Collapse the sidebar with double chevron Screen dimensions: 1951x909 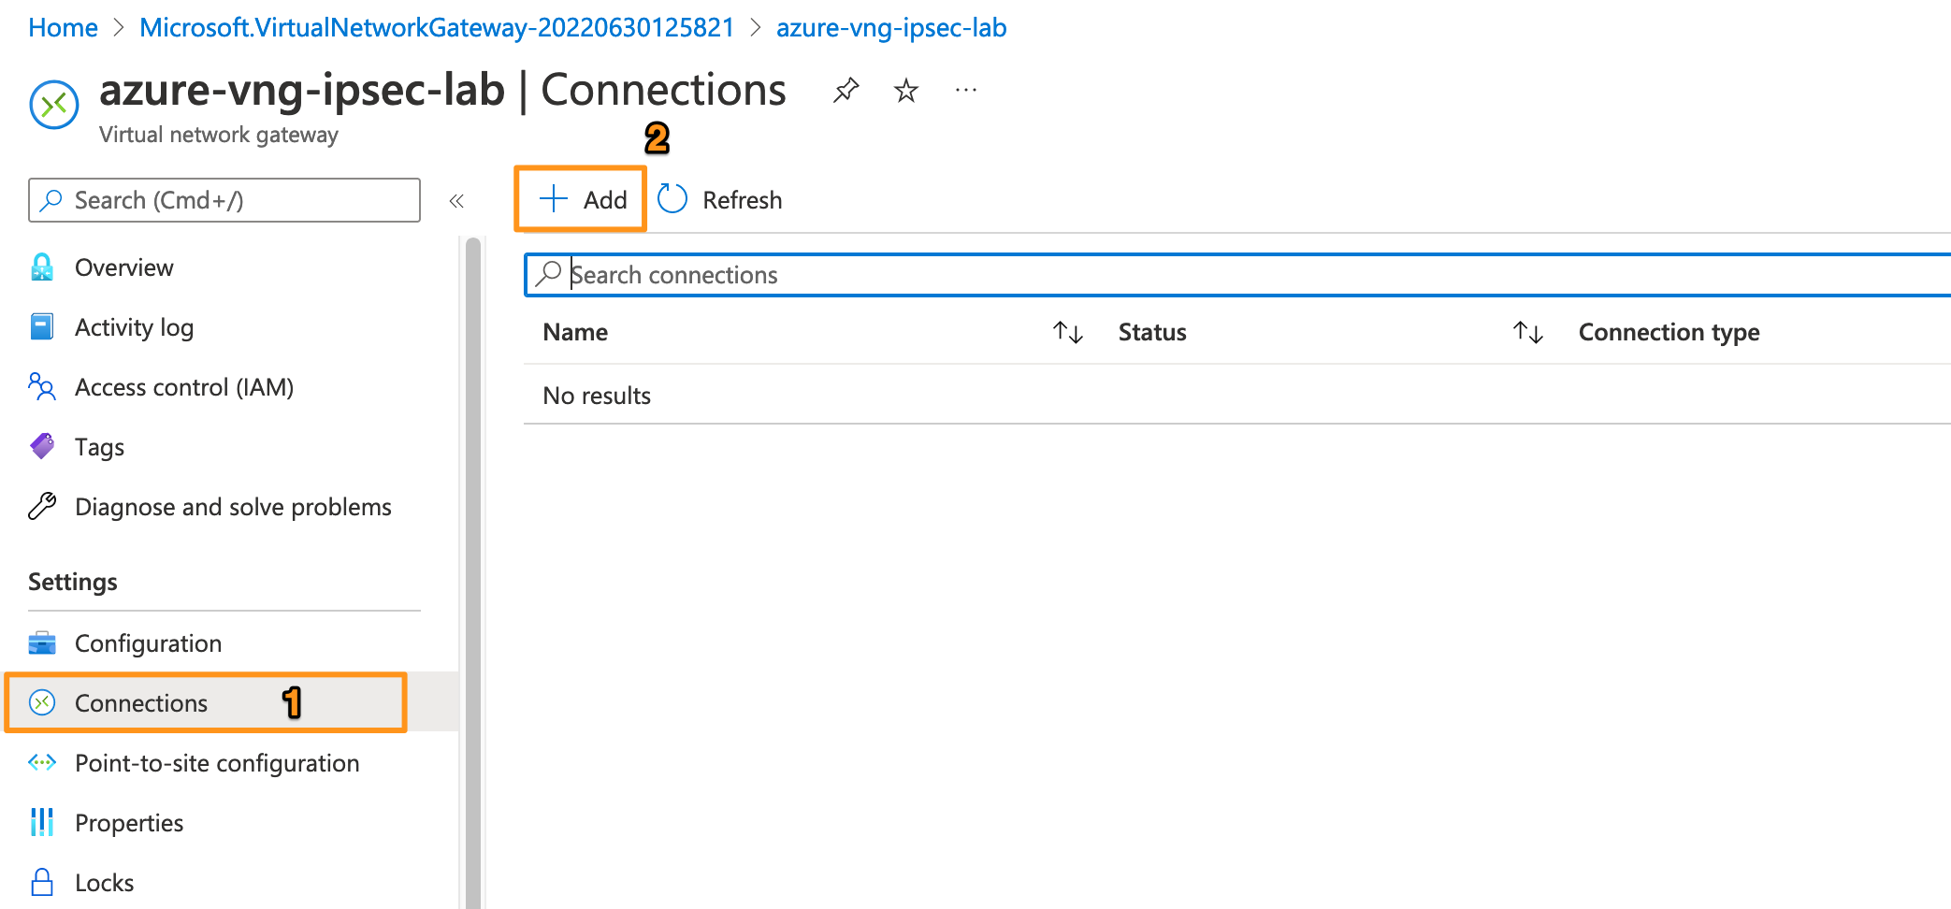pos(456,201)
